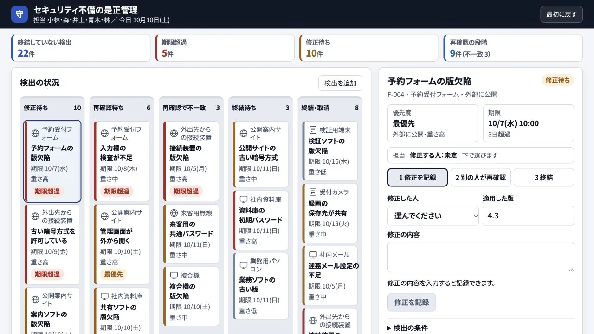This screenshot has width=594, height=334.
Task: Click document icon on 検証ソフトの版欠陥 card
Action: point(313,130)
